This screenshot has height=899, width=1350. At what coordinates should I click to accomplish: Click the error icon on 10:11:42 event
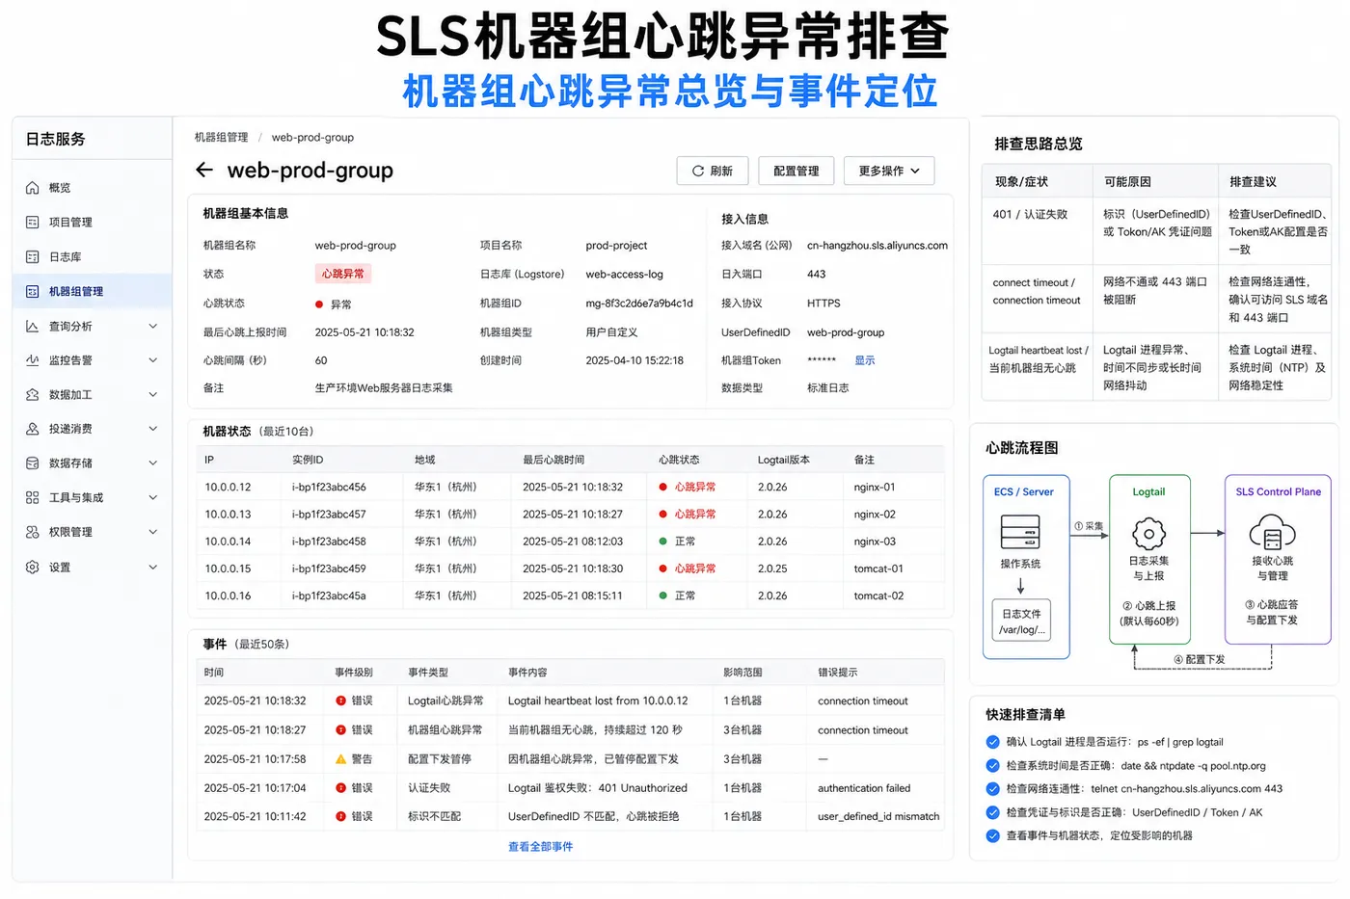click(x=340, y=816)
